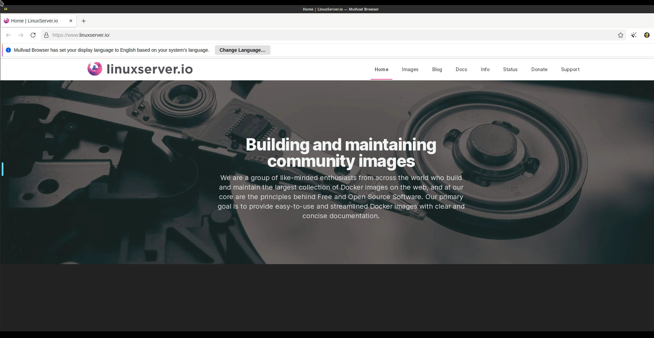The height and width of the screenshot is (338, 654).
Task: Click the URL address bar field
Action: [x=307, y=35]
